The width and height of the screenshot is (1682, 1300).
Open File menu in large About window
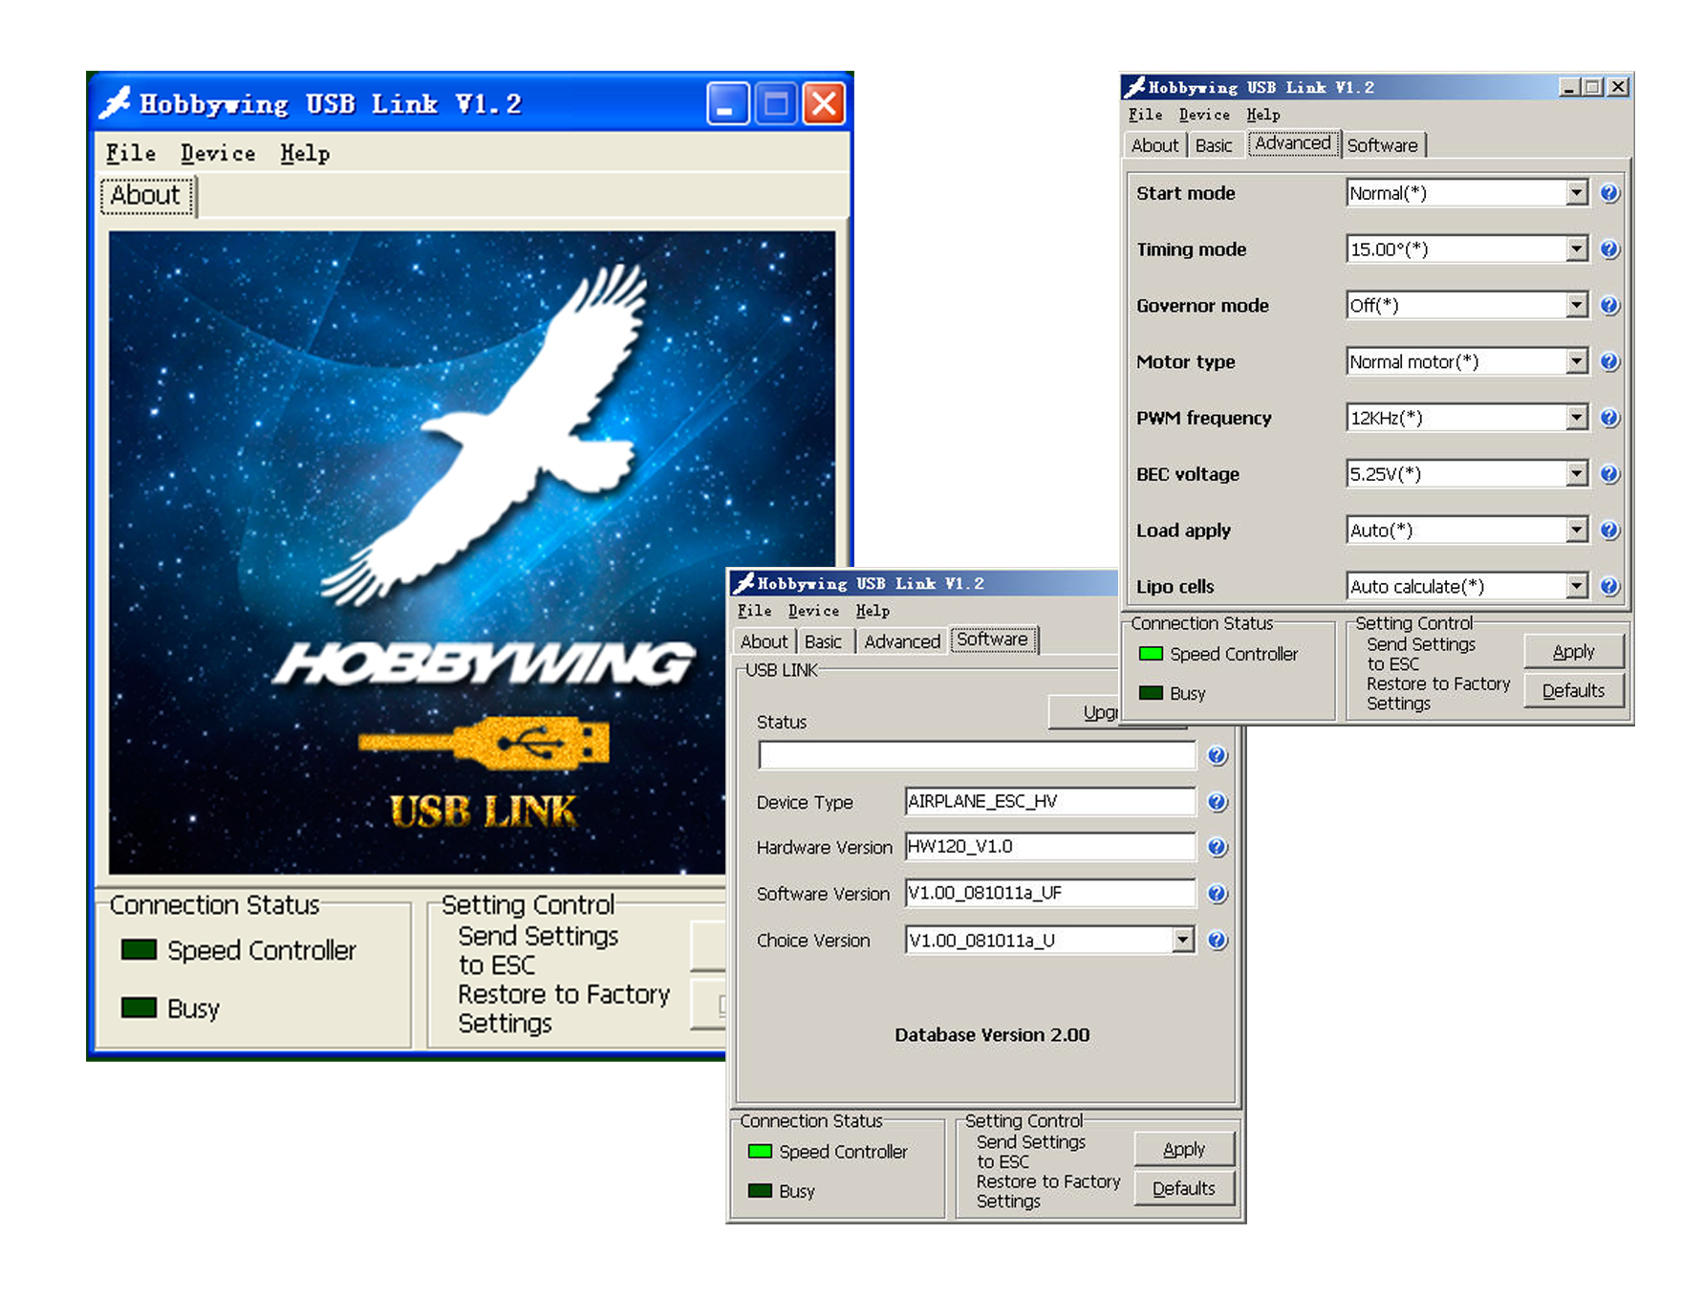[131, 153]
